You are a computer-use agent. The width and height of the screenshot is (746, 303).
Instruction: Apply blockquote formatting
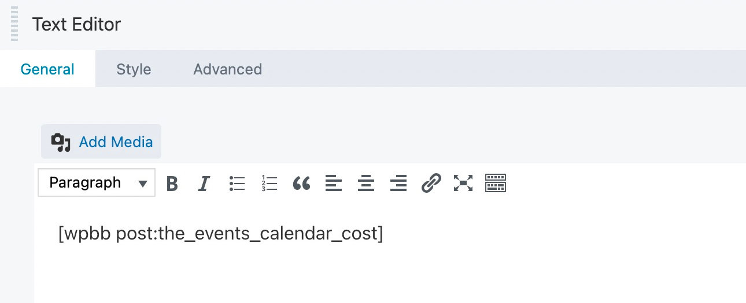click(301, 184)
